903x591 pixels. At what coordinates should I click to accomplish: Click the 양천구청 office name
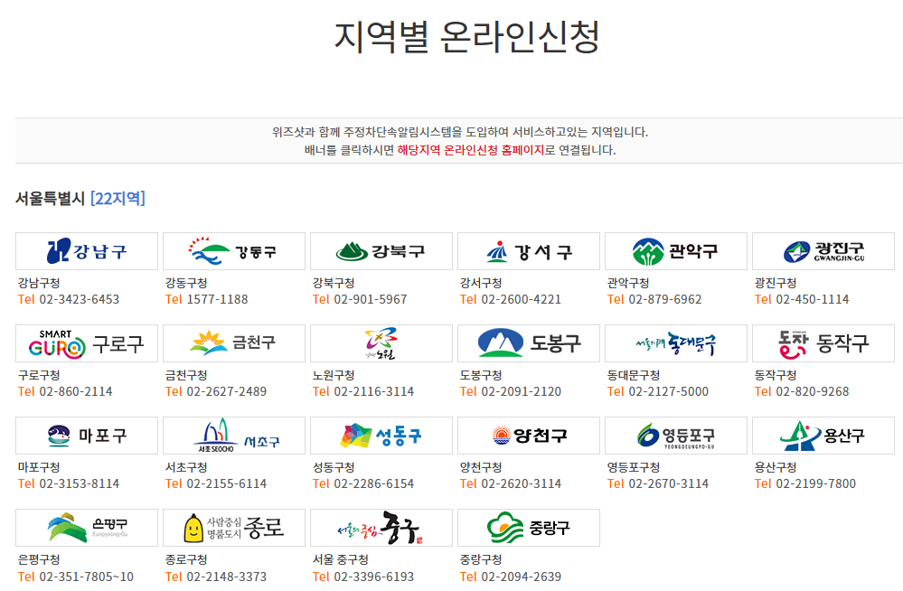click(x=481, y=467)
